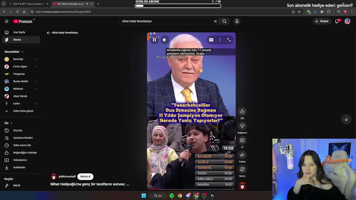Open the account avatar menu

click(347, 21)
